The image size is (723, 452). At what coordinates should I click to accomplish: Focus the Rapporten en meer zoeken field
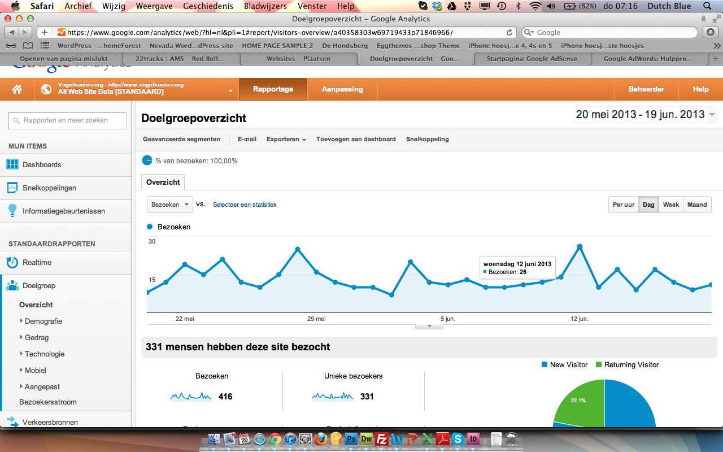67,120
